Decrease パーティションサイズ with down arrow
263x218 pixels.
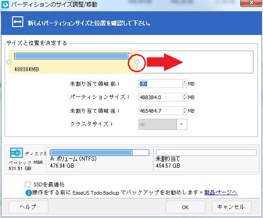tap(184, 99)
